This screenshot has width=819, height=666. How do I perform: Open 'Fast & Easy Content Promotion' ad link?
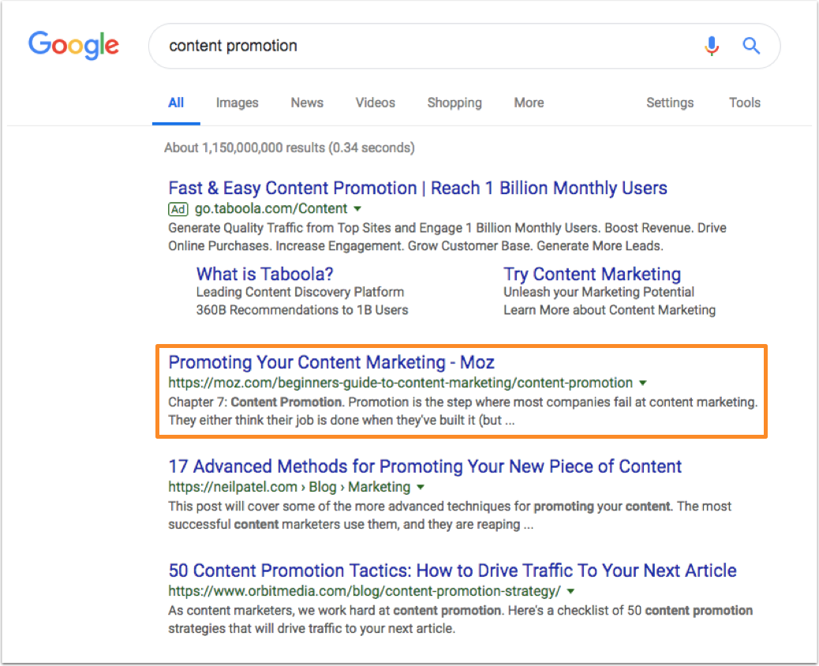coord(418,188)
